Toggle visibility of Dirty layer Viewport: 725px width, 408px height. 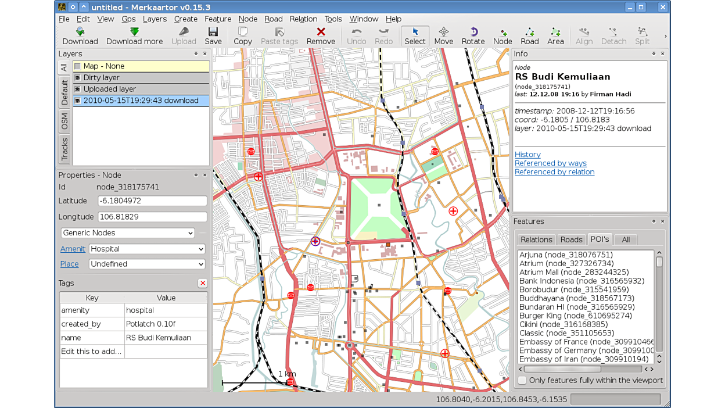pos(77,78)
